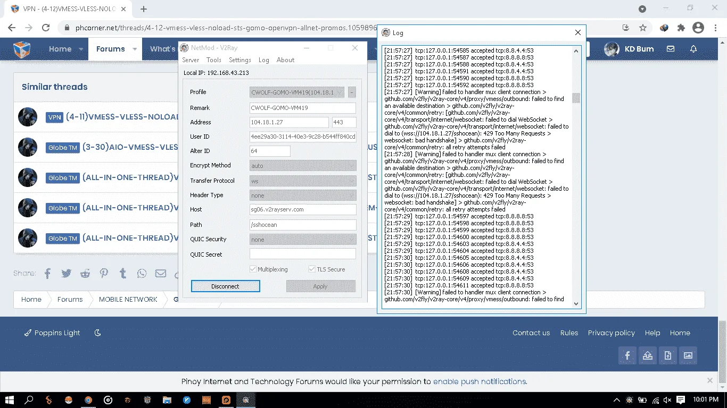Share thread by email icon
Viewport: 727px width, 408px height.
[161, 274]
